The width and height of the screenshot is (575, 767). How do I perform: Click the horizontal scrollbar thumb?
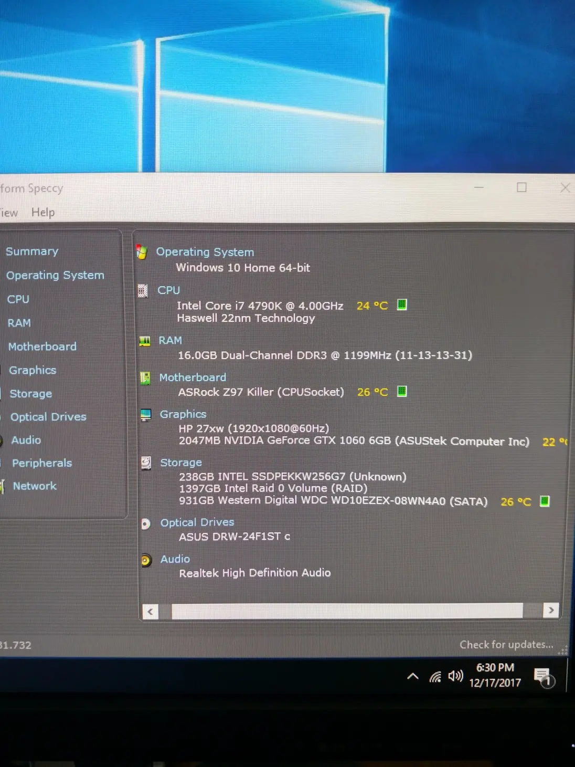[347, 611]
